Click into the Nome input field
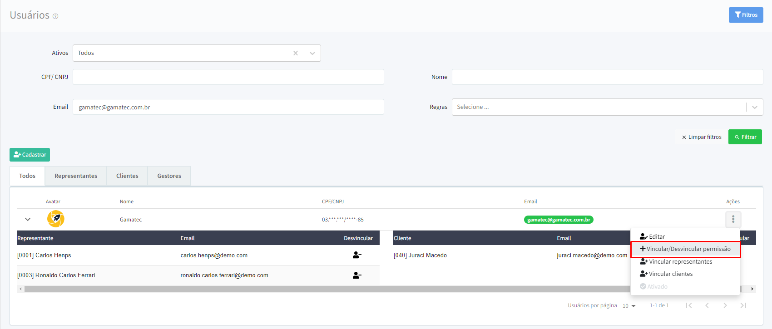This screenshot has height=329, width=772. click(607, 77)
